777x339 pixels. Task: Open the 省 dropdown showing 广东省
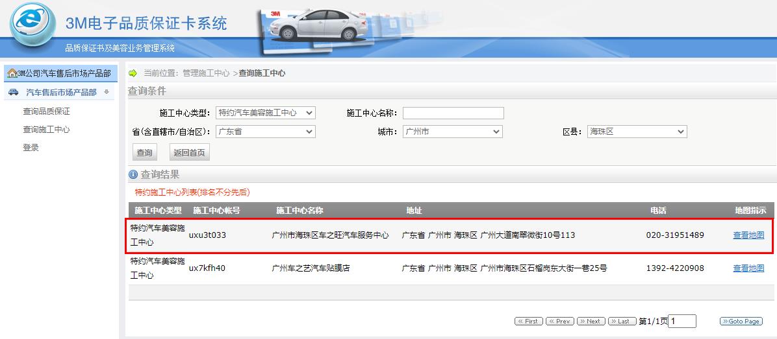coord(266,132)
